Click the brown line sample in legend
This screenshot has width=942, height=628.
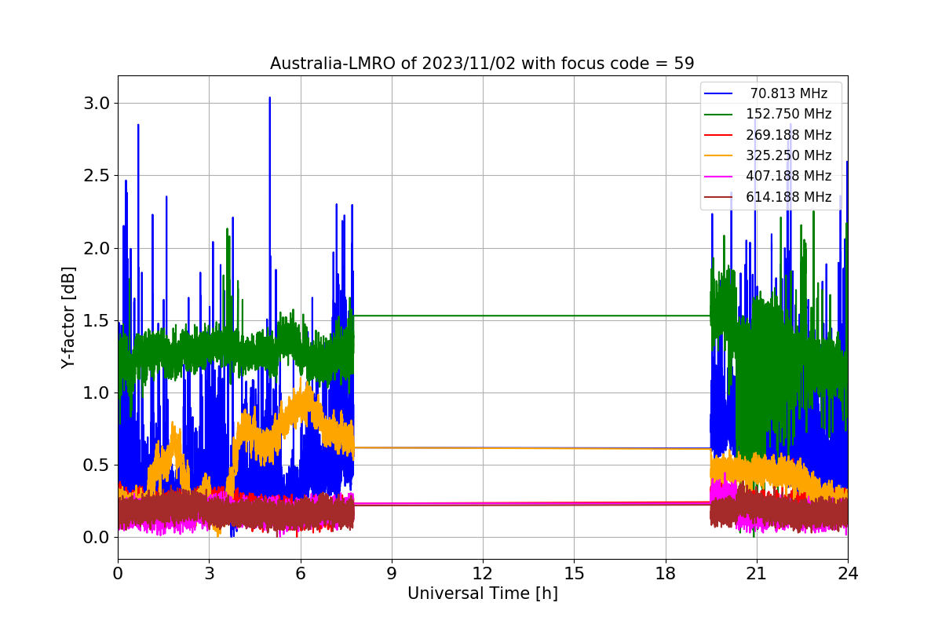click(x=720, y=197)
